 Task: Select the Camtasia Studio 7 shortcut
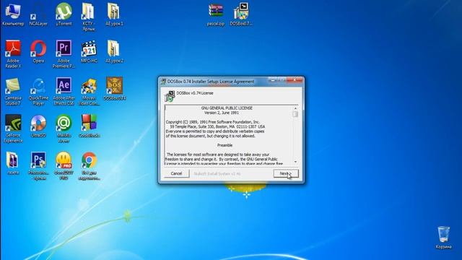click(x=13, y=92)
